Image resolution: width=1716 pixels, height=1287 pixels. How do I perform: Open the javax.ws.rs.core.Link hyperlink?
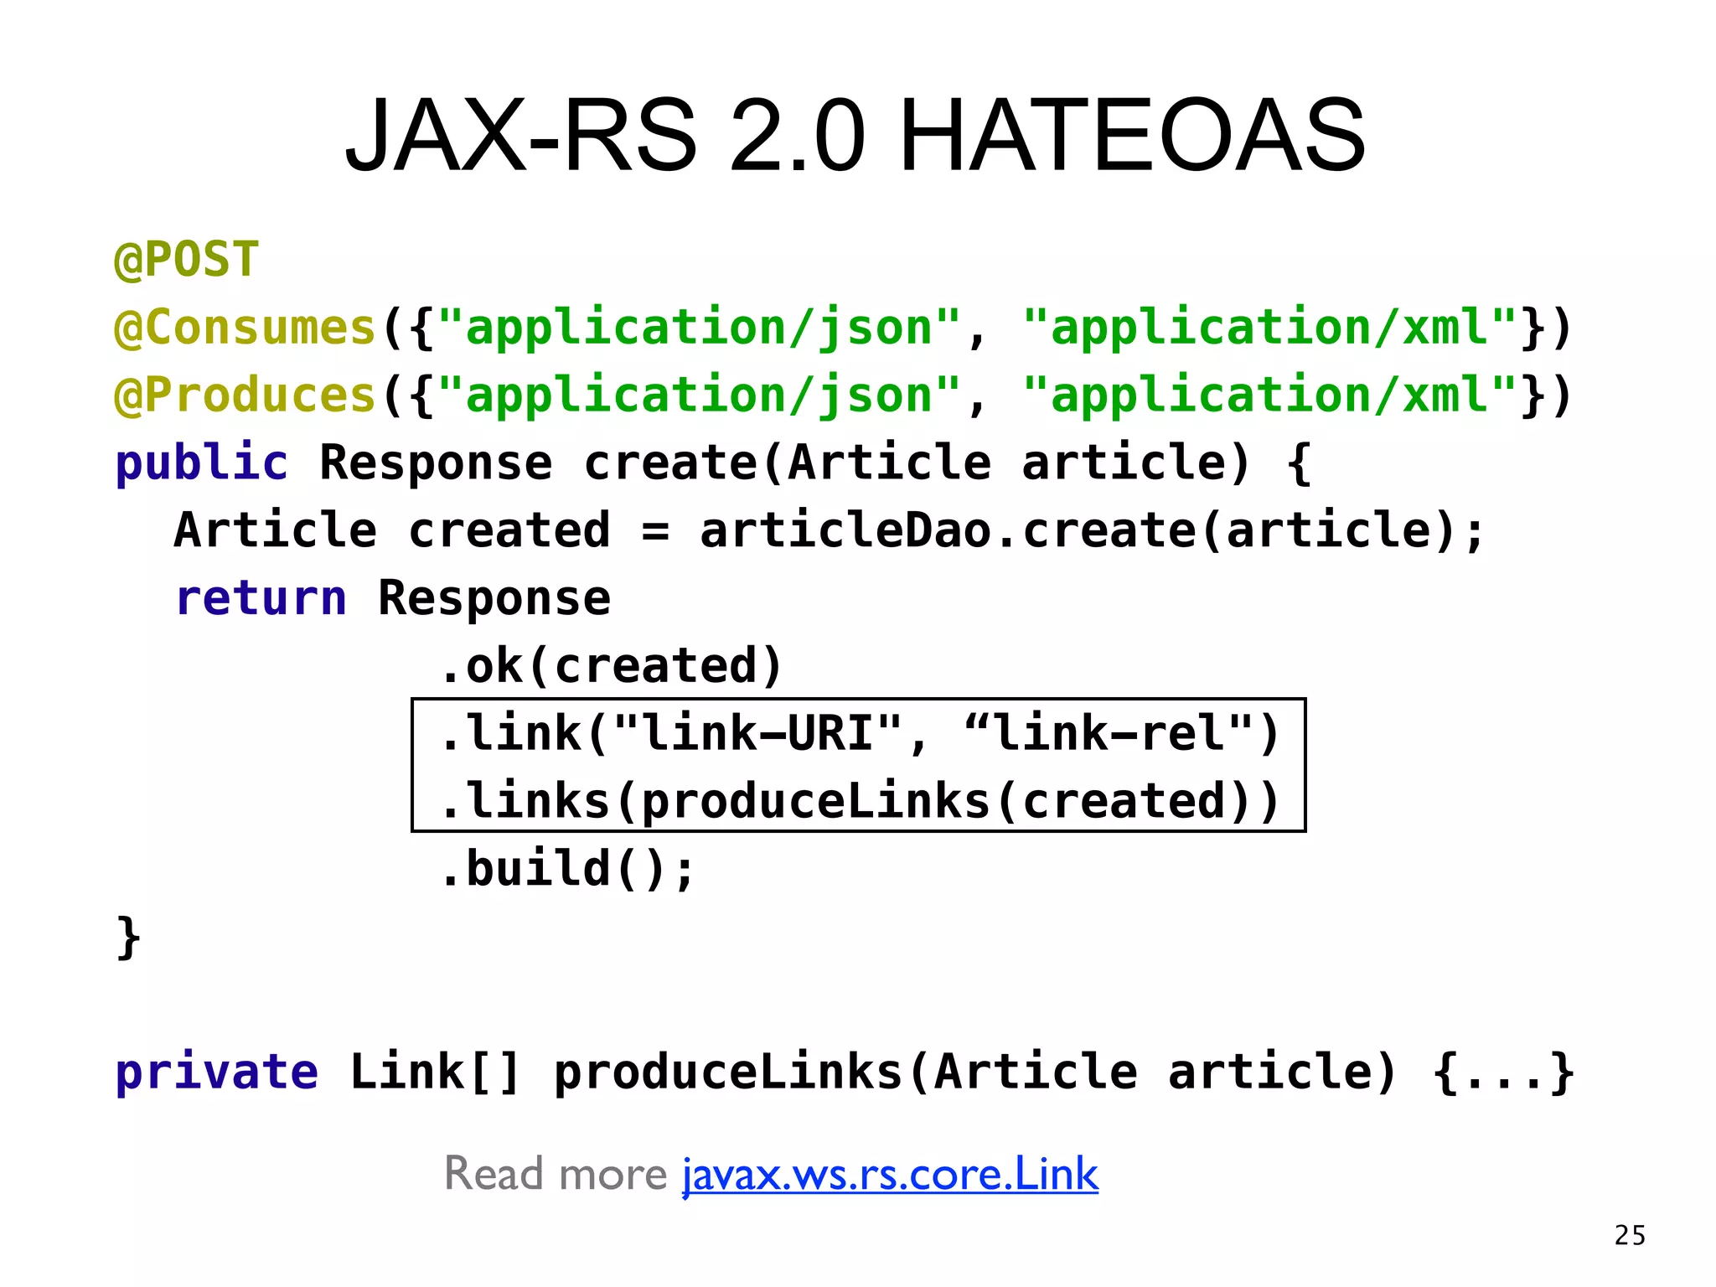tap(890, 1174)
